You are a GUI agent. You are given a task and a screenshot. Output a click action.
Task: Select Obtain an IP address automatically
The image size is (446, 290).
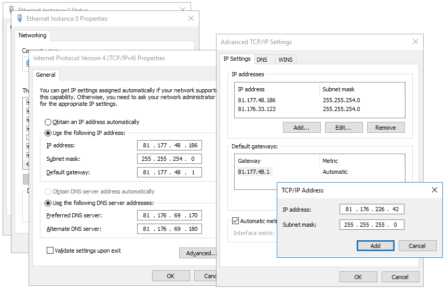48,122
